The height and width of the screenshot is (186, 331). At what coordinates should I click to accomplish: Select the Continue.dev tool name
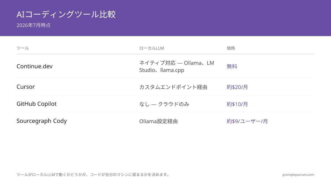[x=34, y=66]
